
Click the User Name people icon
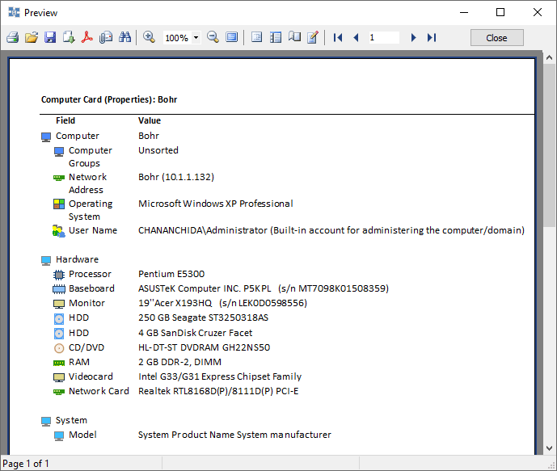click(x=59, y=231)
